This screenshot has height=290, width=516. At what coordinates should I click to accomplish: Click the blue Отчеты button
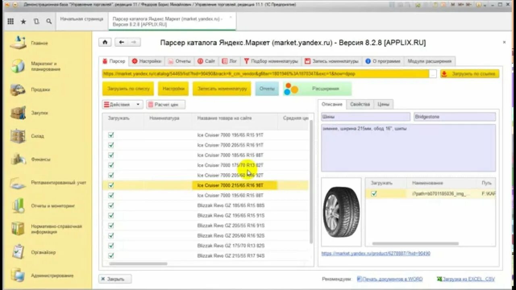click(x=267, y=89)
